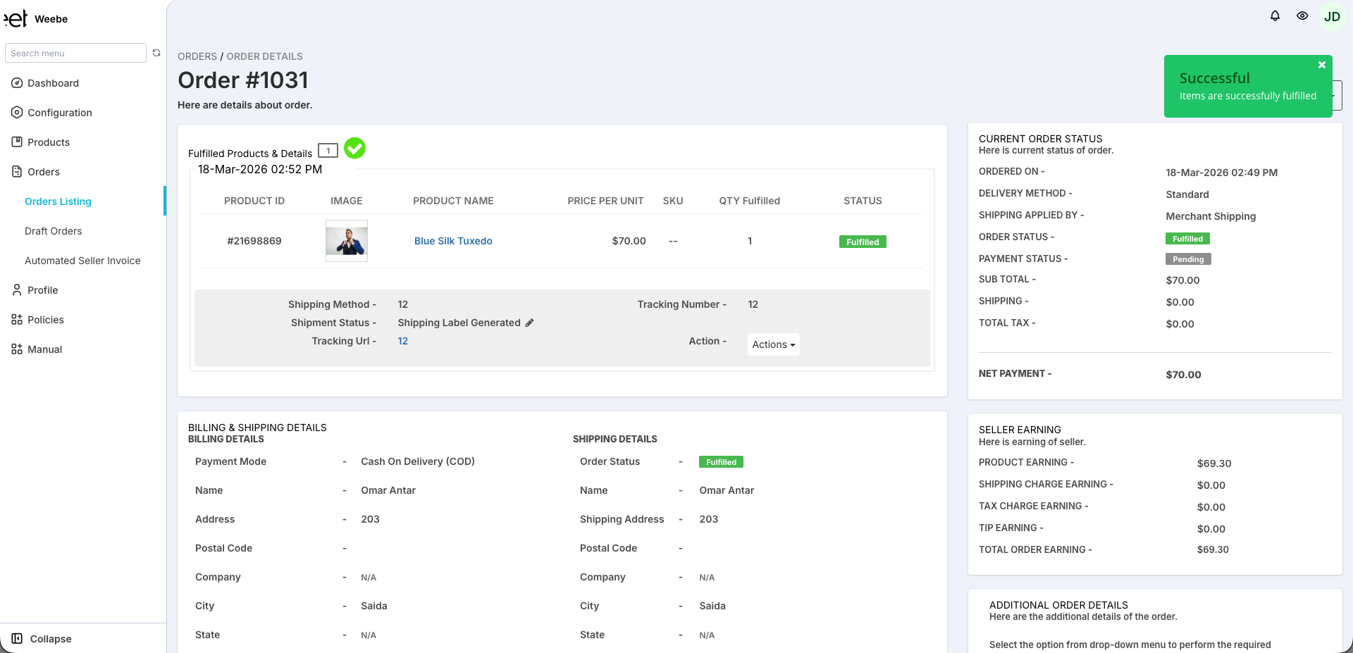Click the search menu input field
Viewport: 1353px width, 653px height.
pos(75,52)
